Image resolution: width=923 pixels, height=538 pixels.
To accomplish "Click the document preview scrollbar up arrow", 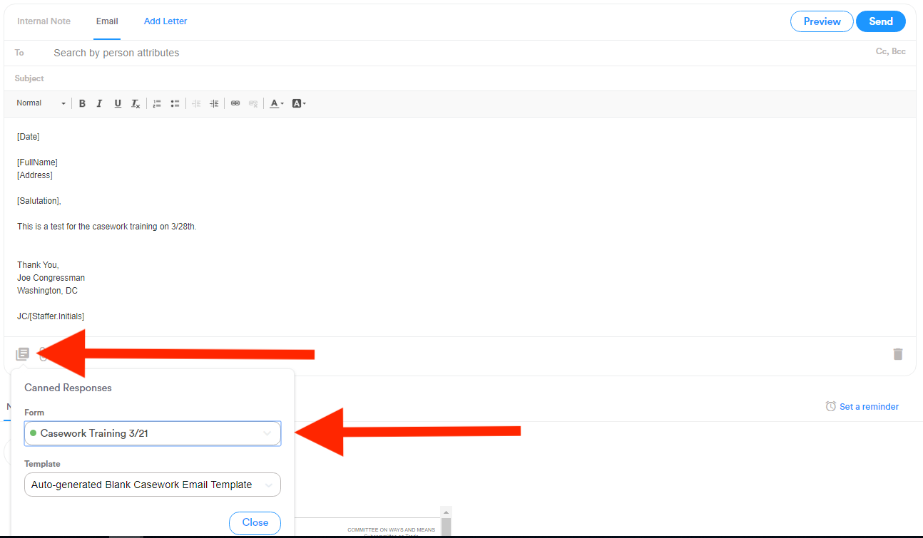I will tap(447, 512).
